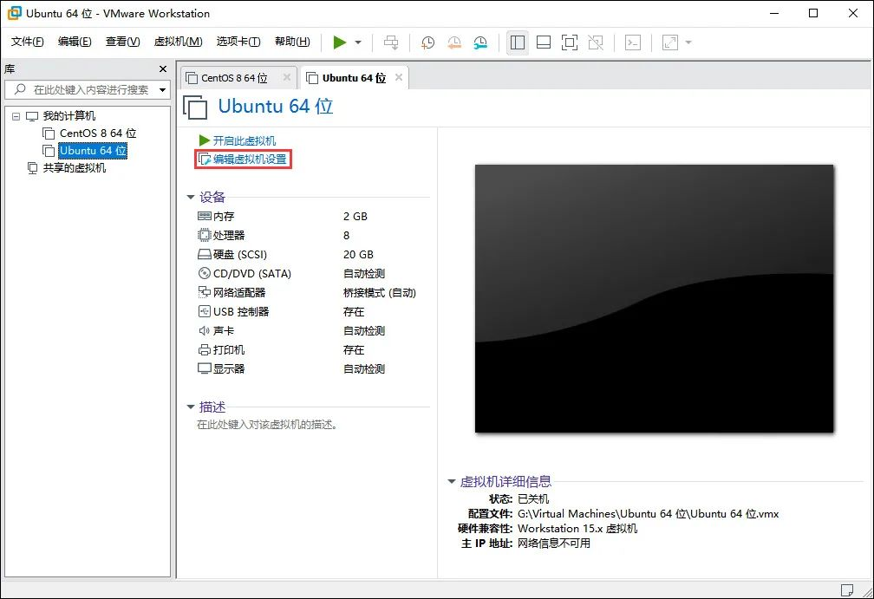Click the library search input field

(87, 89)
